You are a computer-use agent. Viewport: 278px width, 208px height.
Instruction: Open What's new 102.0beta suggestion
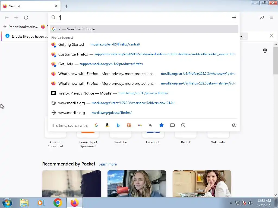[144, 83]
